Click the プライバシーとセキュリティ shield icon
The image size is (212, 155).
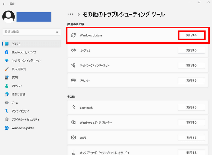tap(7, 119)
